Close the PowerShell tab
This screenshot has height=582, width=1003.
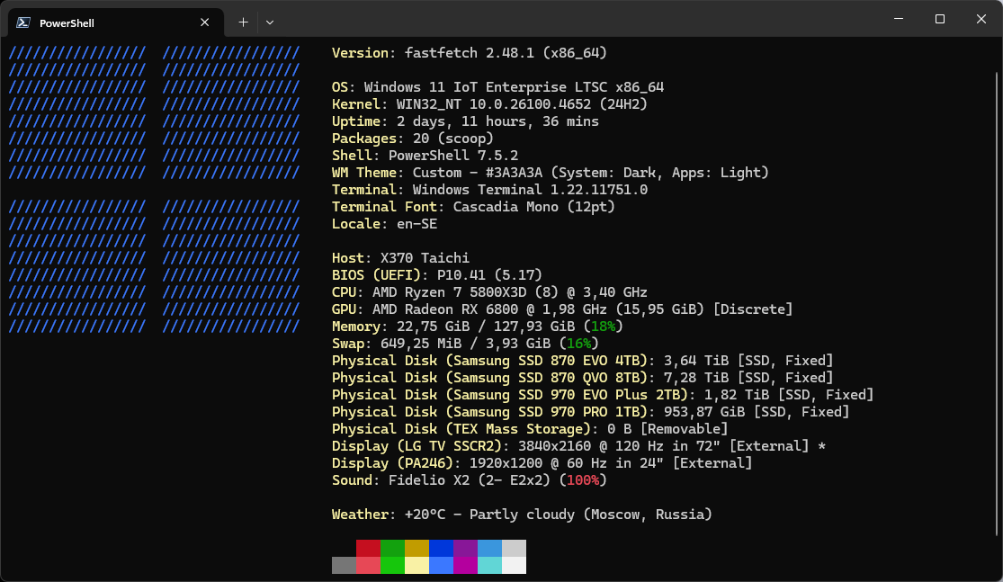click(x=205, y=22)
